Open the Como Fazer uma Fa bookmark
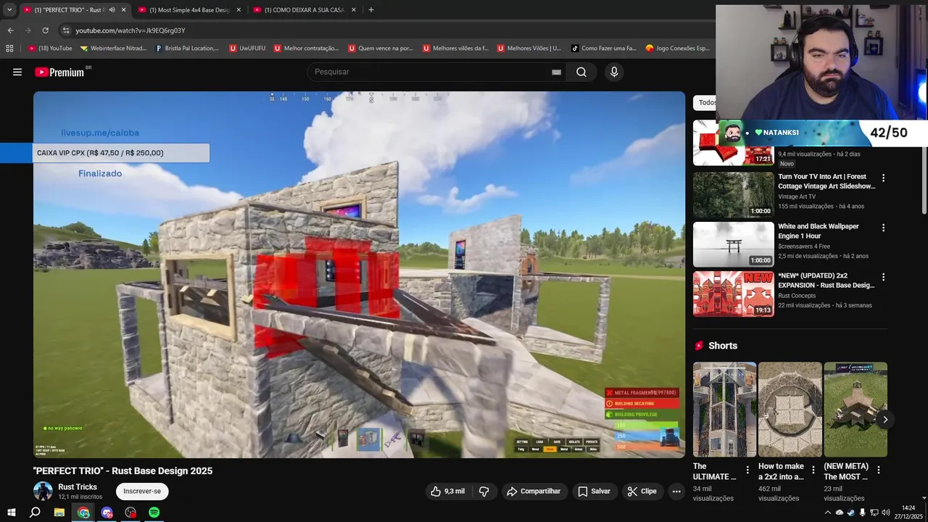This screenshot has height=522, width=928. pyautogui.click(x=603, y=49)
